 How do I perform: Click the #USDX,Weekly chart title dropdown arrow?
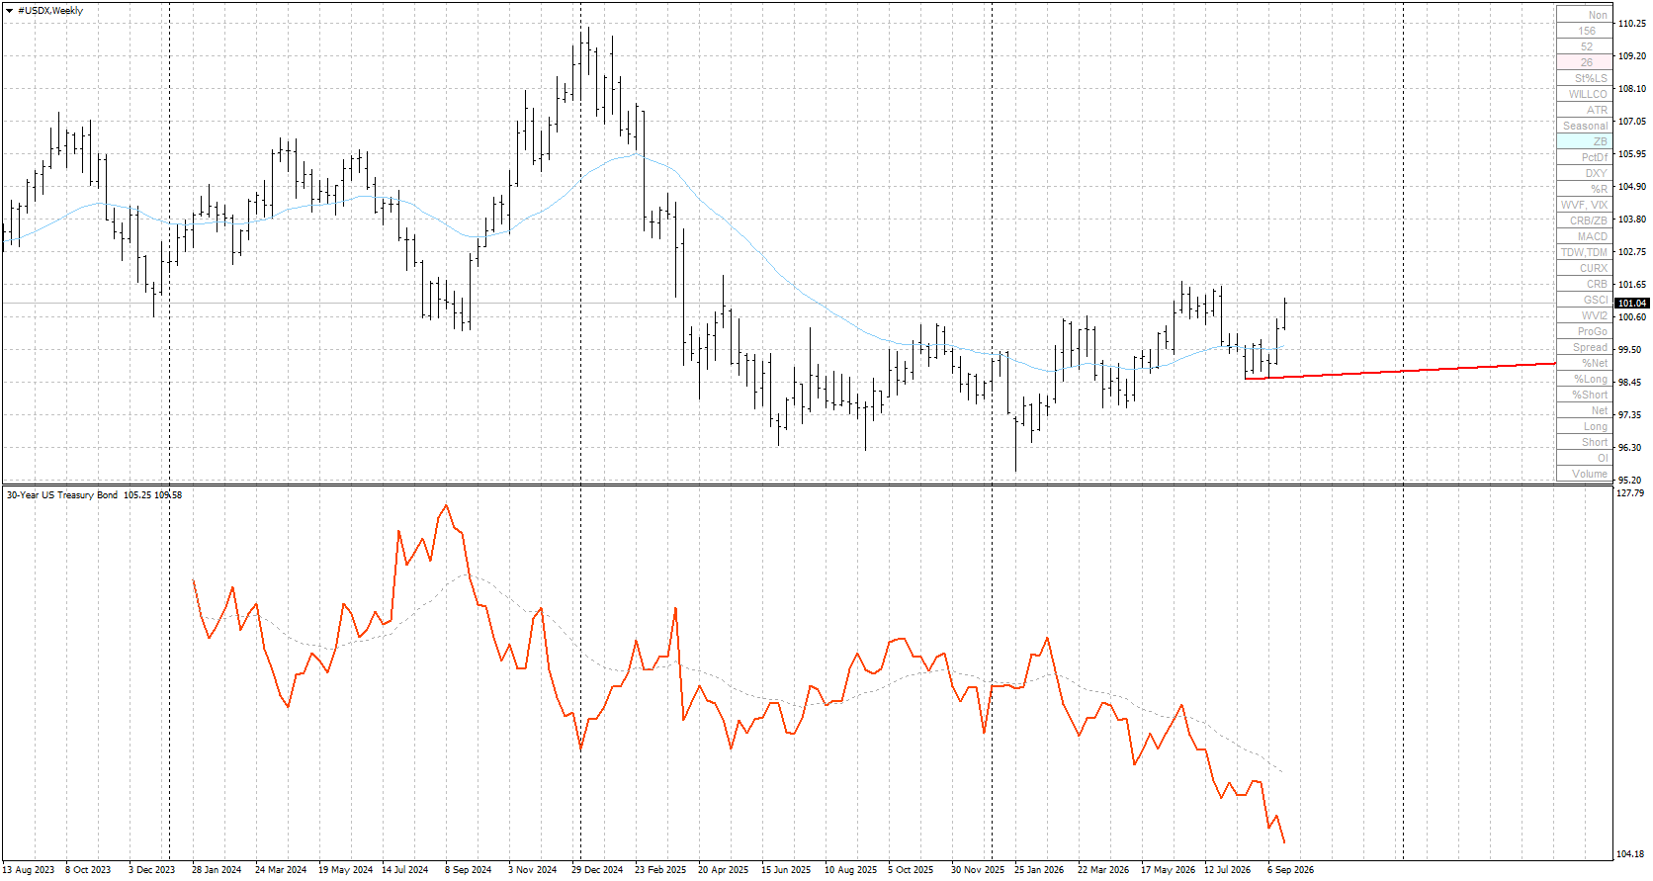(x=9, y=10)
